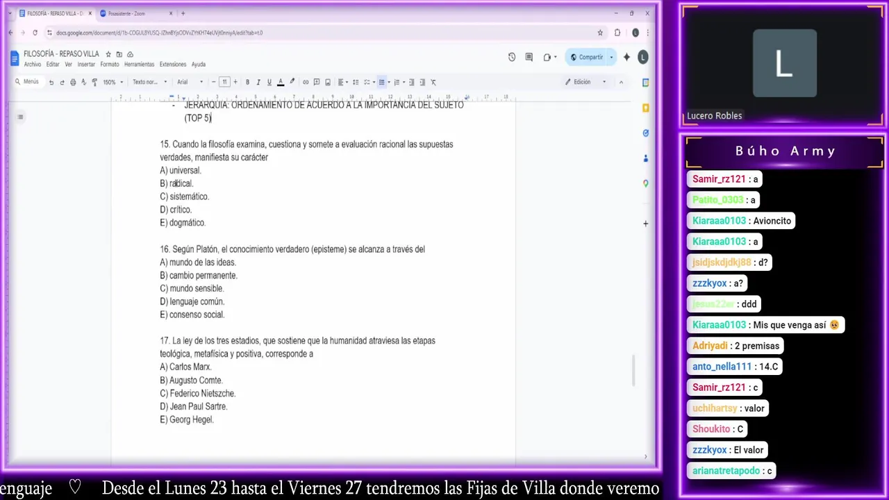Screen dimensions: 889x500
Task: Open Google Docs home blue icon
Action: [15, 58]
